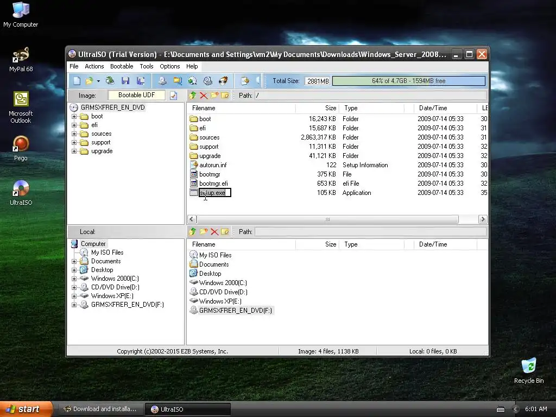The height and width of the screenshot is (417, 556).
Task: Select bootmgr.efi in image file list
Action: (x=213, y=184)
